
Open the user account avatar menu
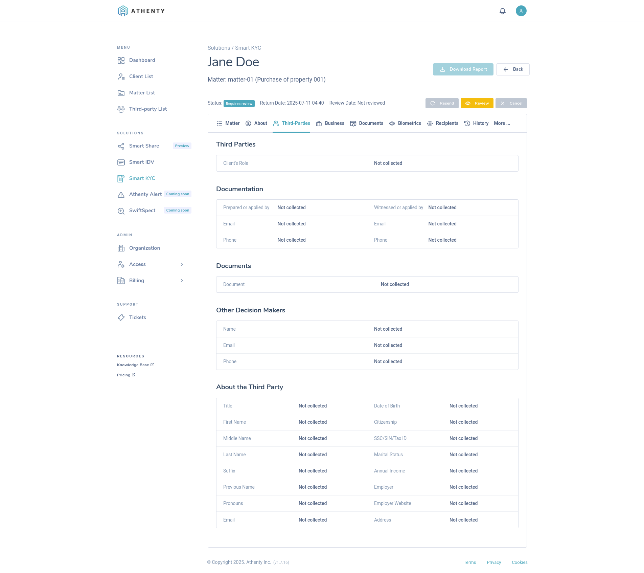pos(521,11)
